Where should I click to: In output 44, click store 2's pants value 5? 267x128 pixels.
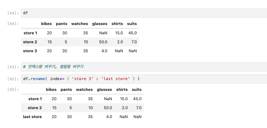pos(66,42)
